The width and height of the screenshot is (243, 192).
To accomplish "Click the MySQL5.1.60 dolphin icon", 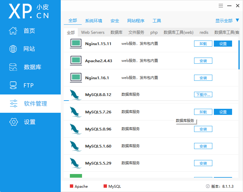I will (x=75, y=146).
